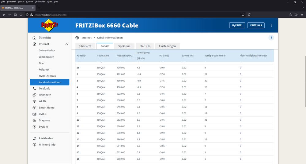This screenshot has height=164, width=306.
Task: Click the Assistenten wizard icon
Action: (x=35, y=138)
